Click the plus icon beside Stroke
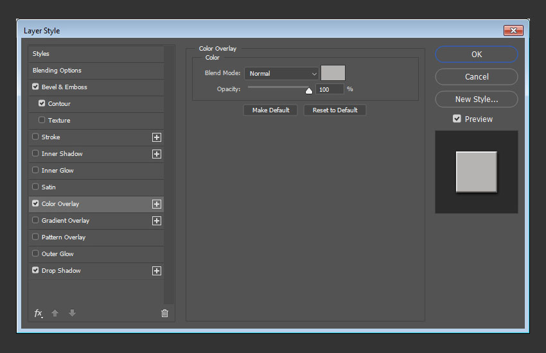Screen dimensions: 546x353 tap(156, 137)
